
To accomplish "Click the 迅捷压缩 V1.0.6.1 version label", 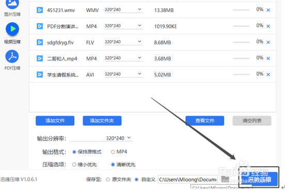I will (19, 180).
